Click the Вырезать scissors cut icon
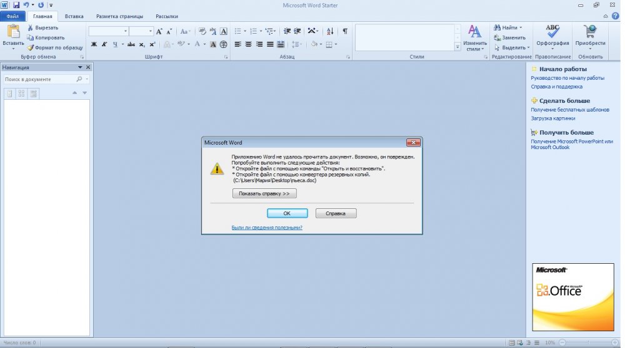The image size is (625, 348). pyautogui.click(x=31, y=28)
